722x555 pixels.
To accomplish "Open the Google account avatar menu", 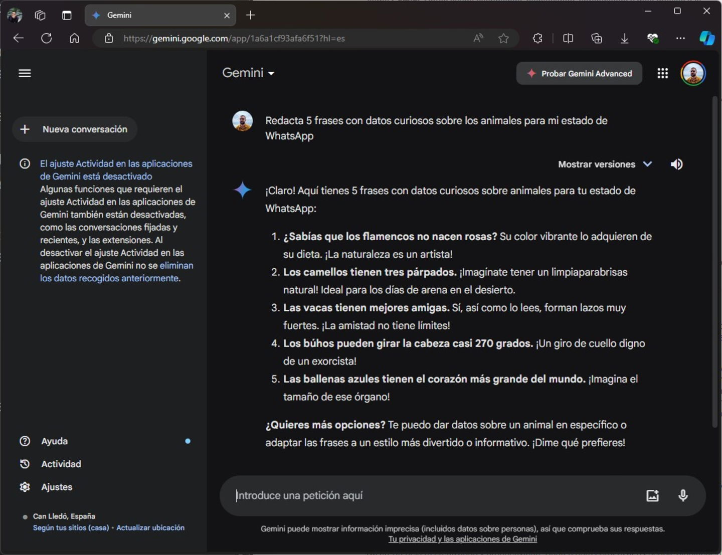I will [x=693, y=73].
